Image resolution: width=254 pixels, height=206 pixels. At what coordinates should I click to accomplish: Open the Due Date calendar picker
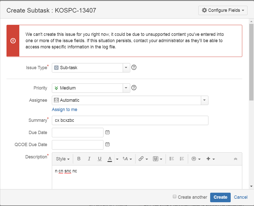(107, 133)
